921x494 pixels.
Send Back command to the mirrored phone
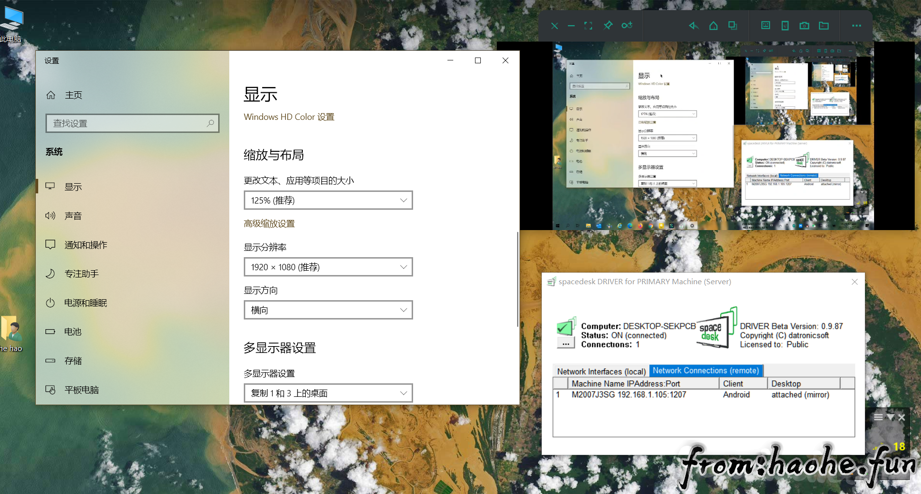(x=694, y=26)
